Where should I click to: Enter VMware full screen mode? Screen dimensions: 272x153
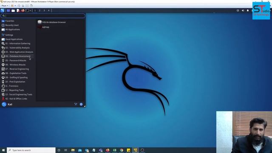[27, 6]
